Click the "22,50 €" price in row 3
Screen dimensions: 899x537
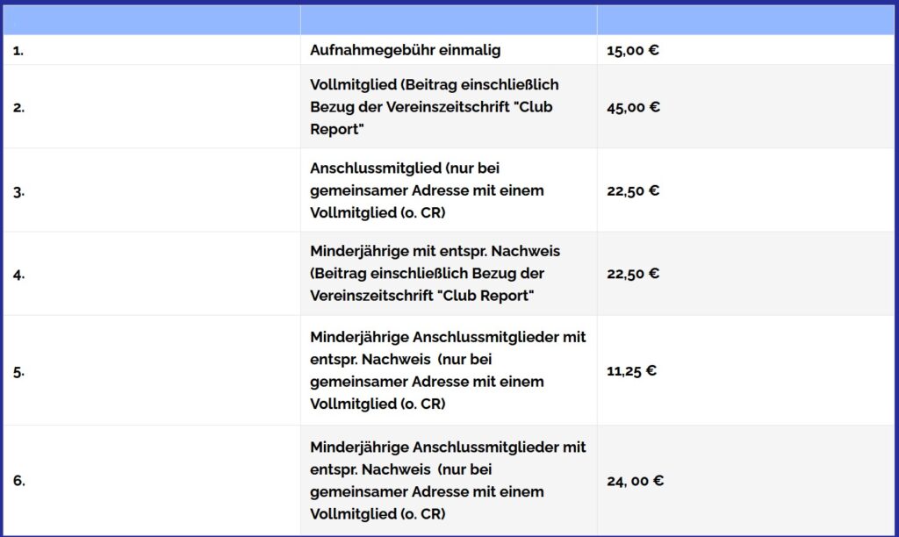[x=632, y=190]
